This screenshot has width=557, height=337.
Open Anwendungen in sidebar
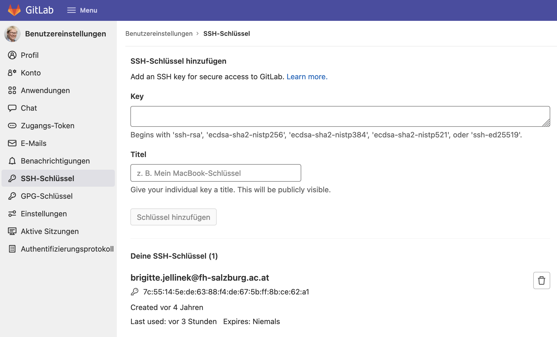(58, 90)
